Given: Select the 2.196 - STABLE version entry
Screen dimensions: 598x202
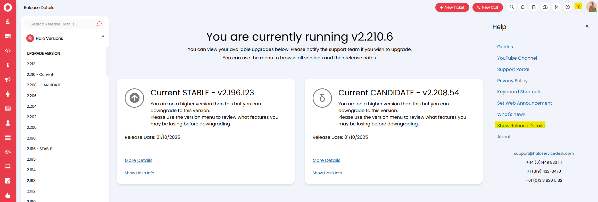Looking at the screenshot, I should [x=39, y=149].
